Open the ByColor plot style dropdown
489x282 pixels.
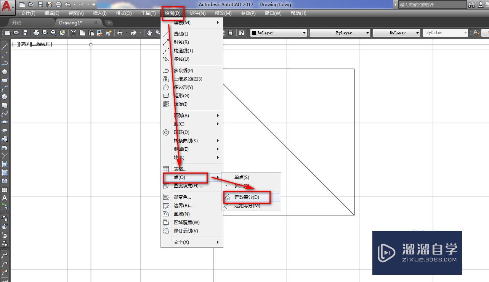pos(445,33)
